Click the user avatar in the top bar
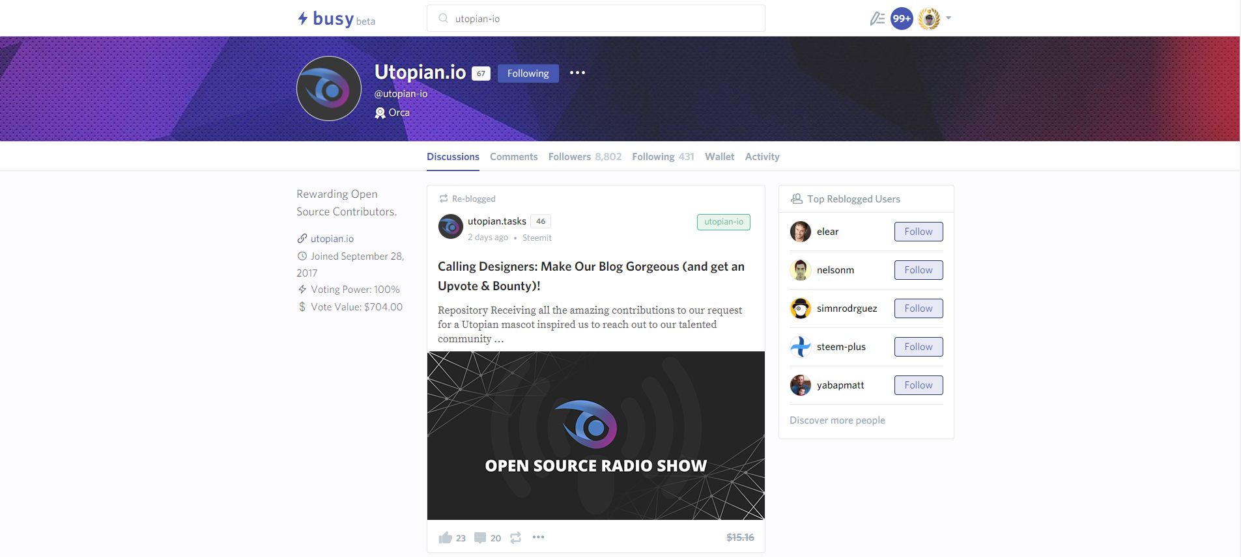Image resolution: width=1241 pixels, height=557 pixels. [929, 19]
